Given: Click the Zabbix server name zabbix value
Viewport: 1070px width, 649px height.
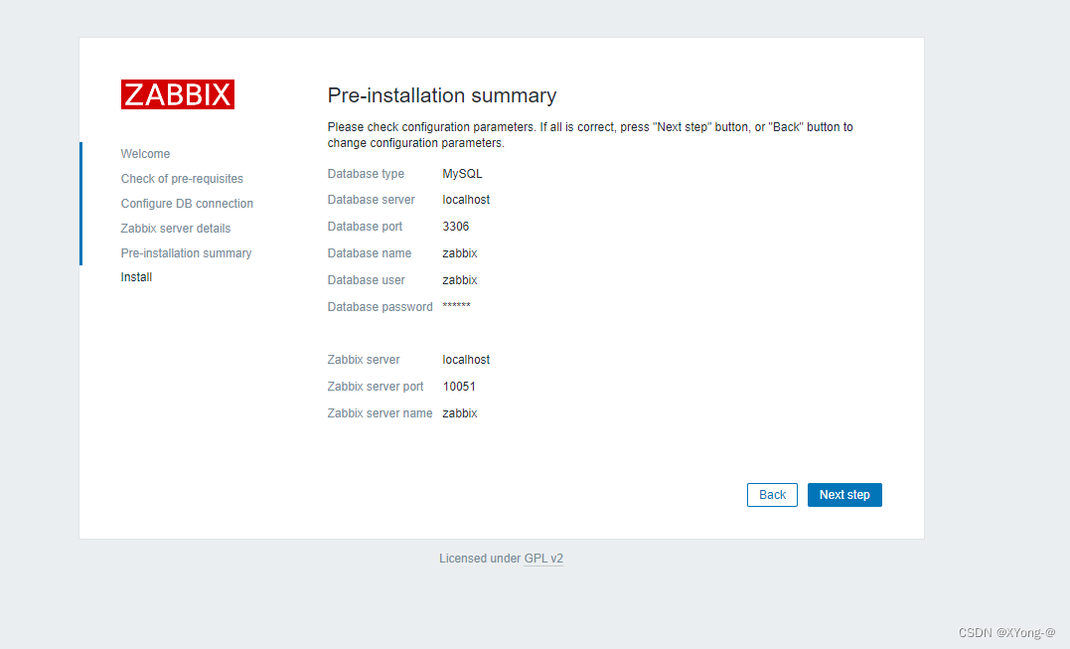Looking at the screenshot, I should tap(459, 412).
